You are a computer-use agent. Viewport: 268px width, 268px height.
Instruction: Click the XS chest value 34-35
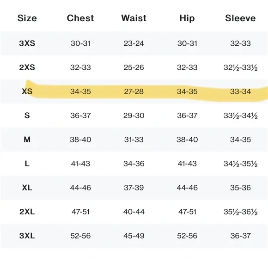click(x=80, y=91)
